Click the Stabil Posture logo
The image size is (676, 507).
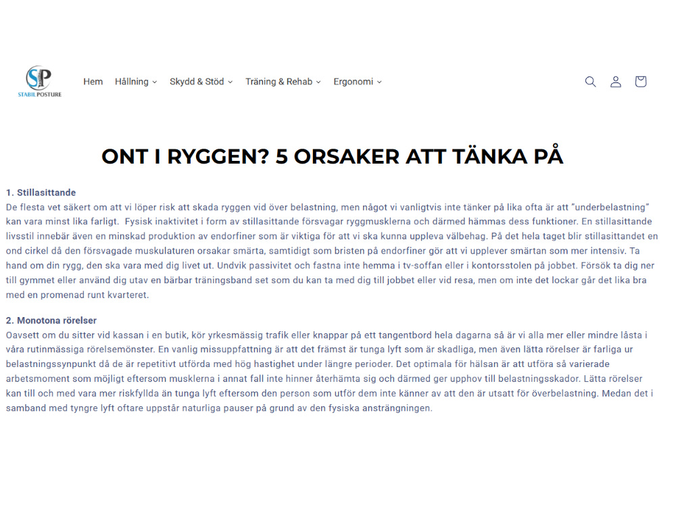click(40, 81)
